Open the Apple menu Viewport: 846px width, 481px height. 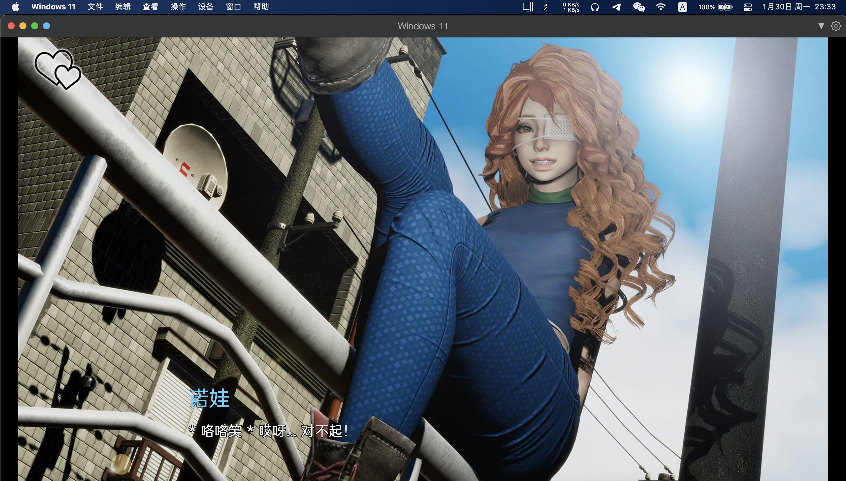tap(15, 7)
